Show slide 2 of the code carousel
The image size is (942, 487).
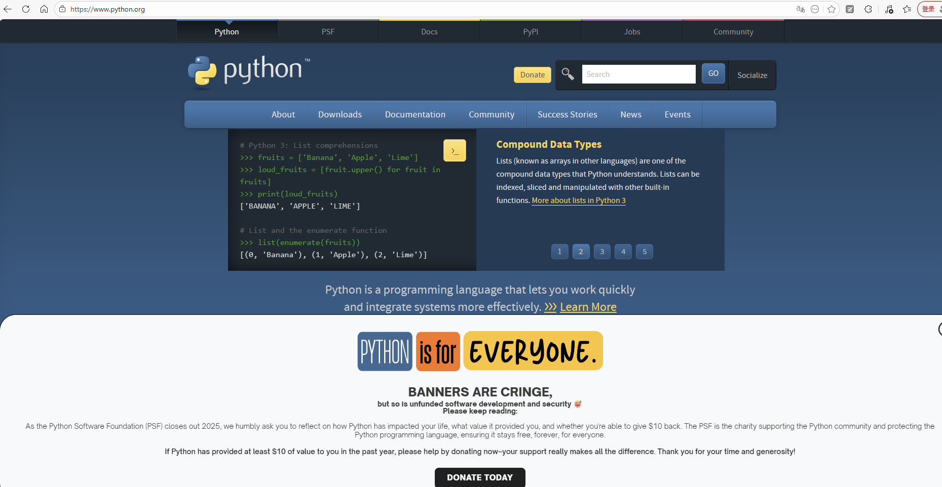pos(581,252)
